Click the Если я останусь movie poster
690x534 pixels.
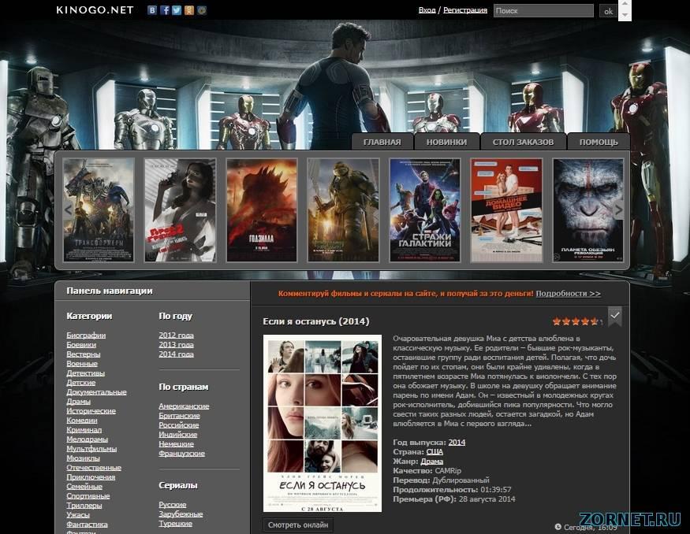[x=323, y=423]
